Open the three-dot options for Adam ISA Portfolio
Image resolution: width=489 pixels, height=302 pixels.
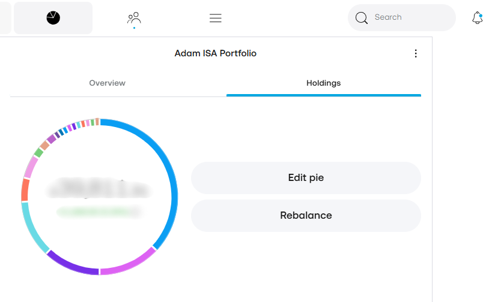(x=416, y=54)
